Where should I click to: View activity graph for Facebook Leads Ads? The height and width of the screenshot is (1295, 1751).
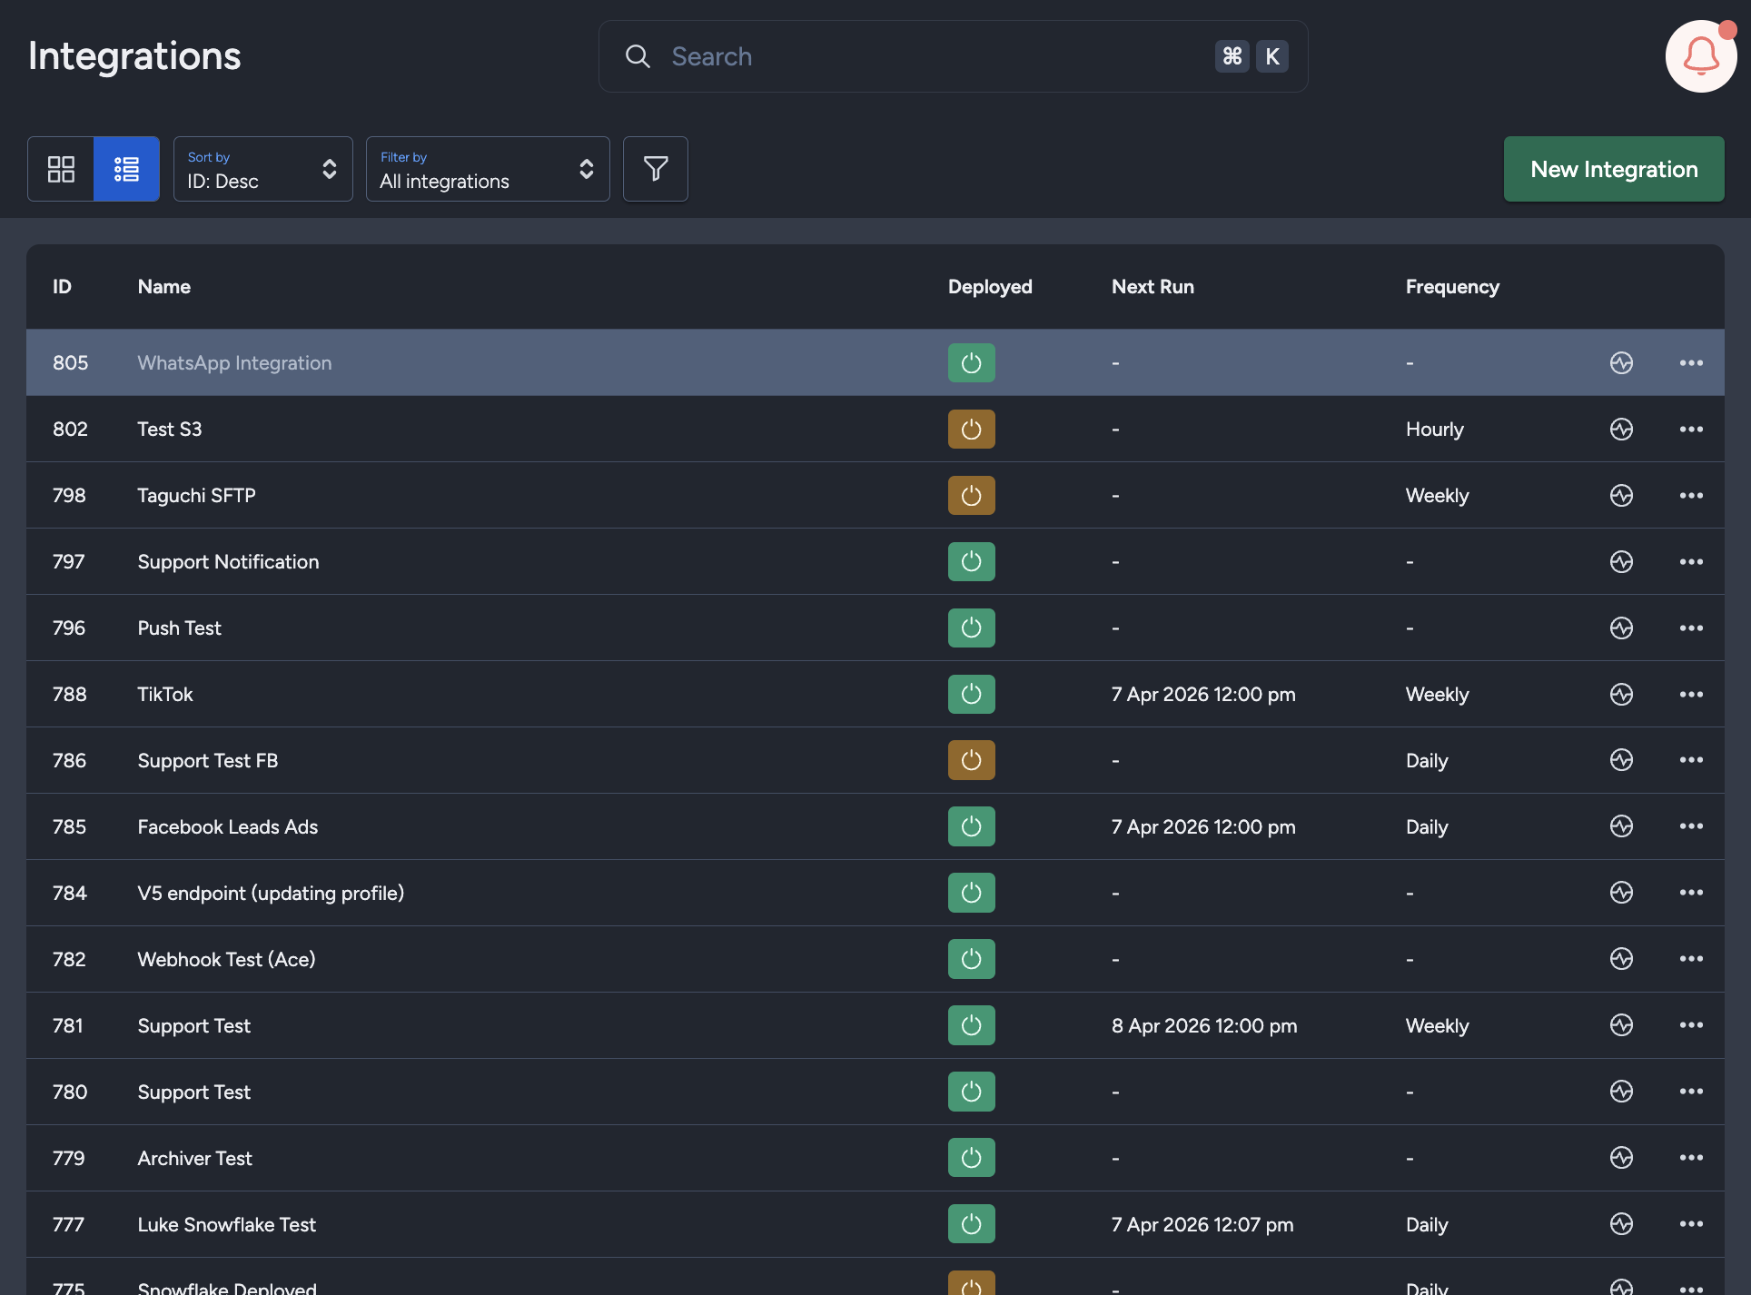point(1622,826)
